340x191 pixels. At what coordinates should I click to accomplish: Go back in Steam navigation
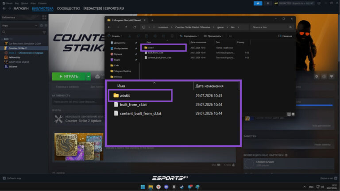point(4,8)
